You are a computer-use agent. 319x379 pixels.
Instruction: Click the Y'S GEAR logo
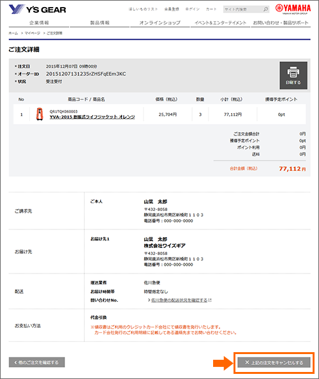coord(38,10)
